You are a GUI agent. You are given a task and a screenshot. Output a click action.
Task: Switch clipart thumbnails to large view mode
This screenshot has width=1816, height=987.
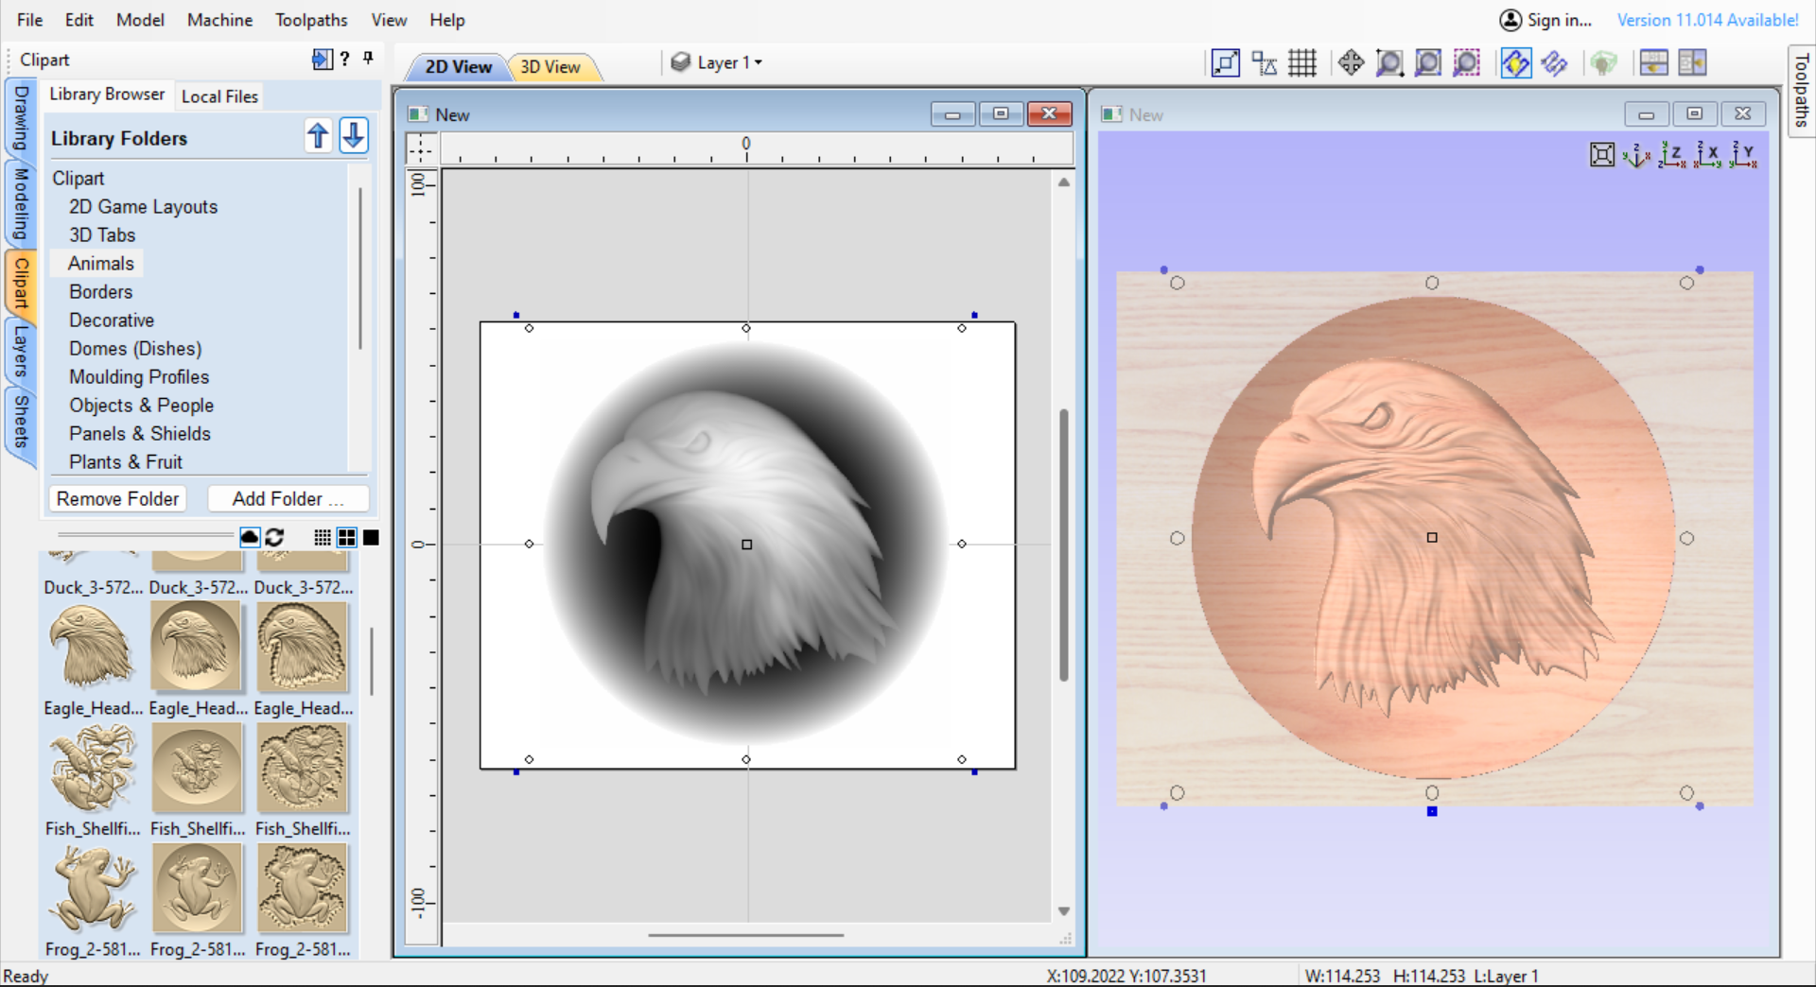(371, 537)
